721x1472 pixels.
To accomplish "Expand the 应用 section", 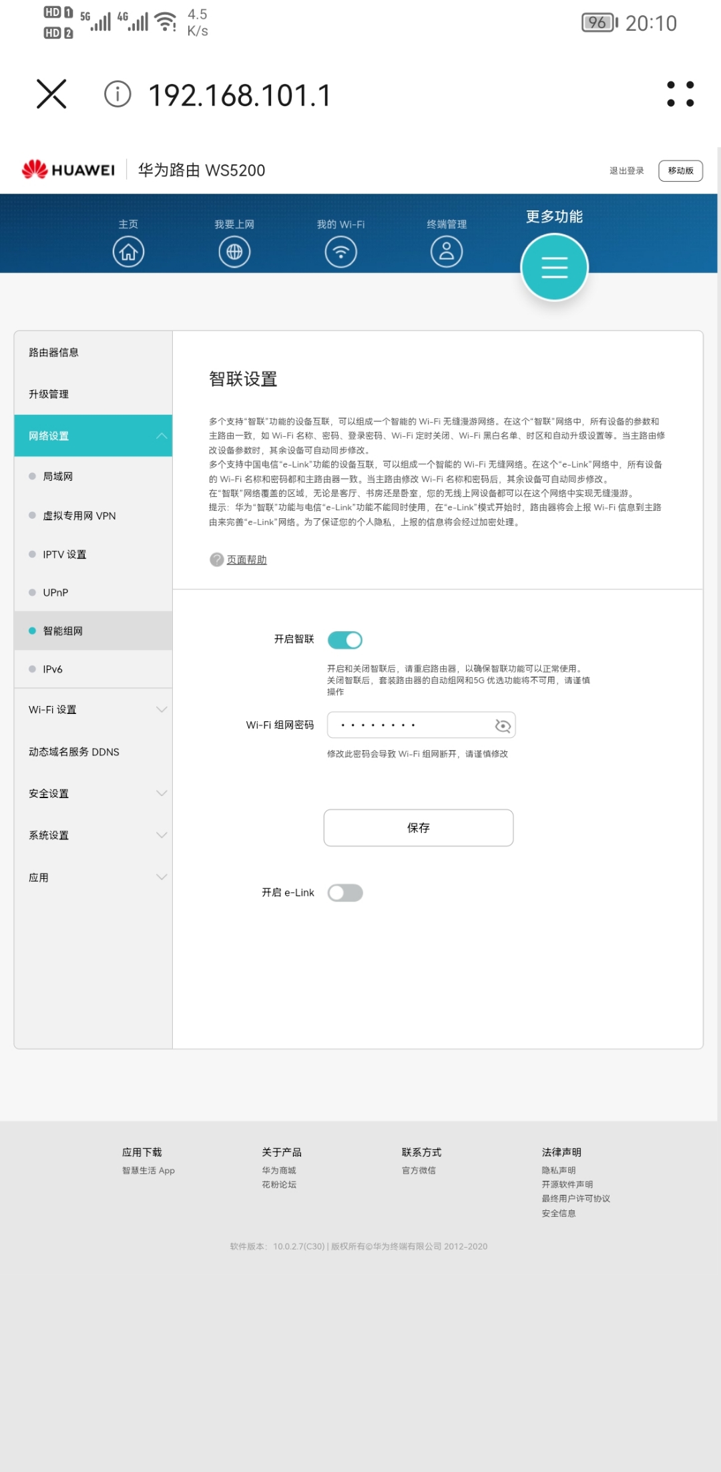I will (x=93, y=878).
